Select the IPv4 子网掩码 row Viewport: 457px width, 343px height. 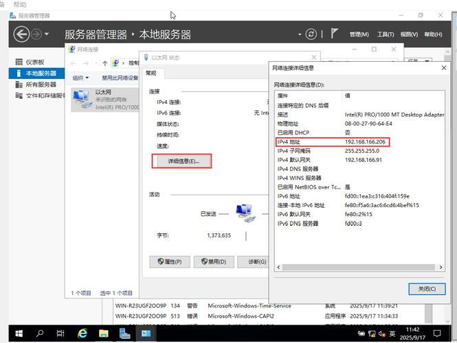click(359, 151)
